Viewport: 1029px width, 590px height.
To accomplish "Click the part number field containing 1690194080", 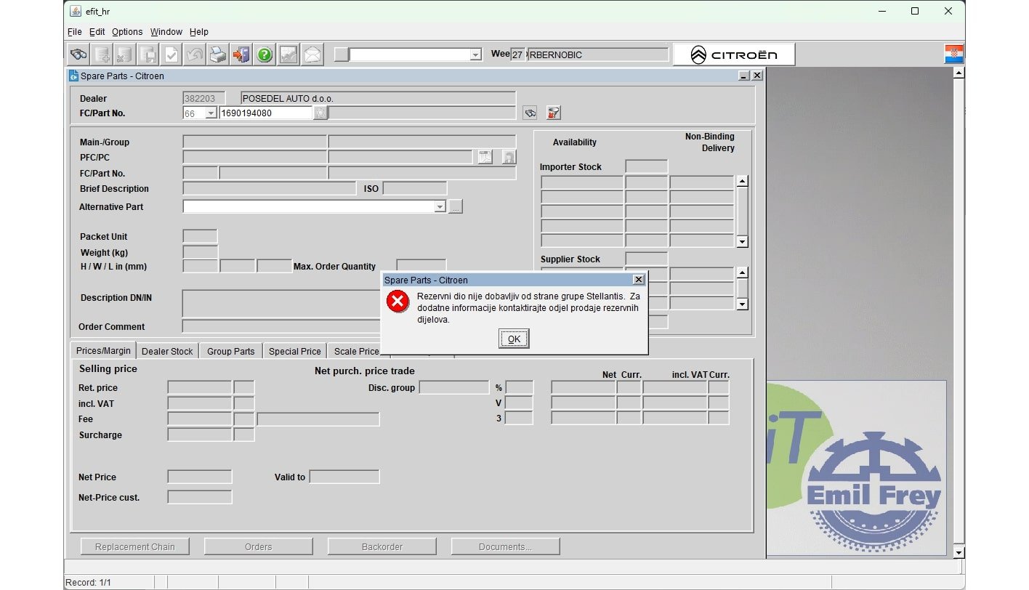I will (266, 113).
